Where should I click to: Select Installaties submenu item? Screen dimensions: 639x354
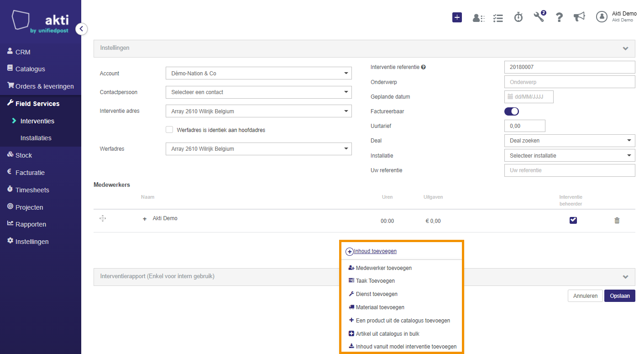(36, 138)
